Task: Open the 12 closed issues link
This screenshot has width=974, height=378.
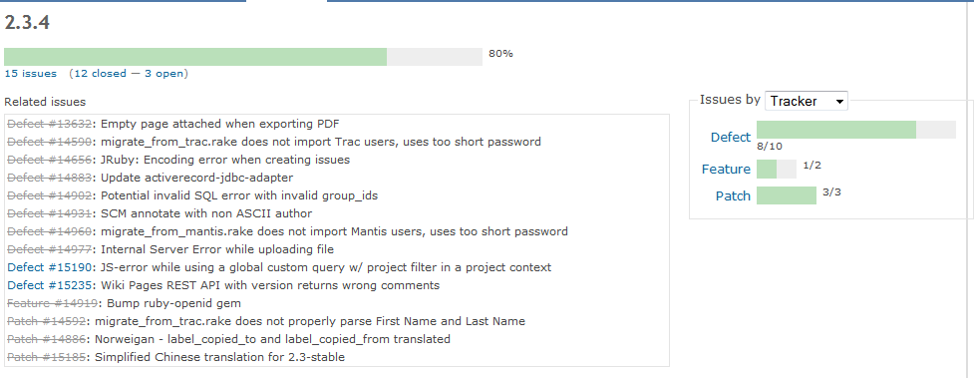Action: tap(100, 74)
